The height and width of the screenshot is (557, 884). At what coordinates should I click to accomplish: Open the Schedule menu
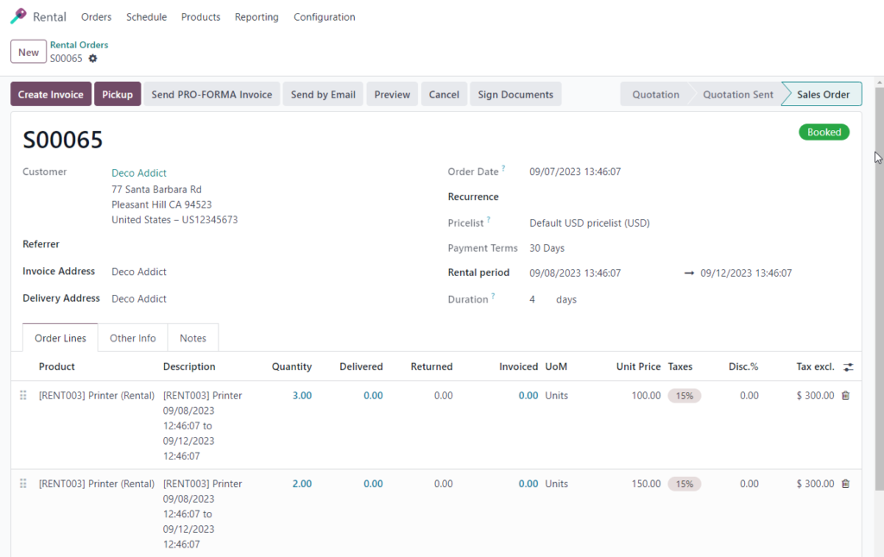(147, 17)
